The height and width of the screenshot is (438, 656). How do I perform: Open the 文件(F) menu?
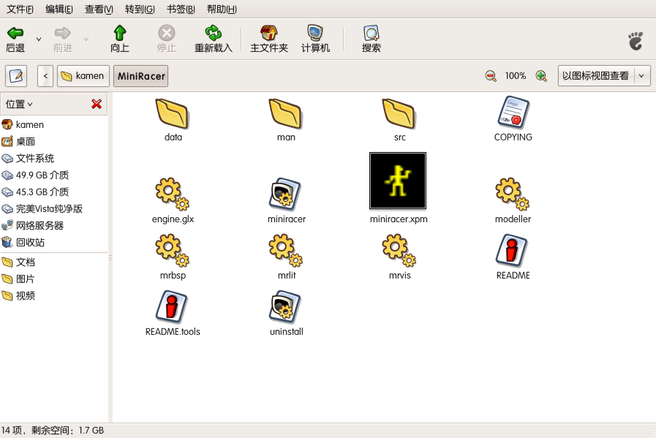point(20,10)
